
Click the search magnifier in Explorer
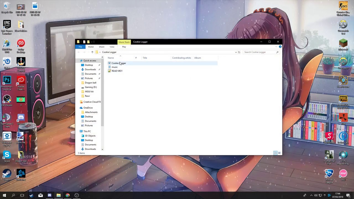tap(277, 52)
